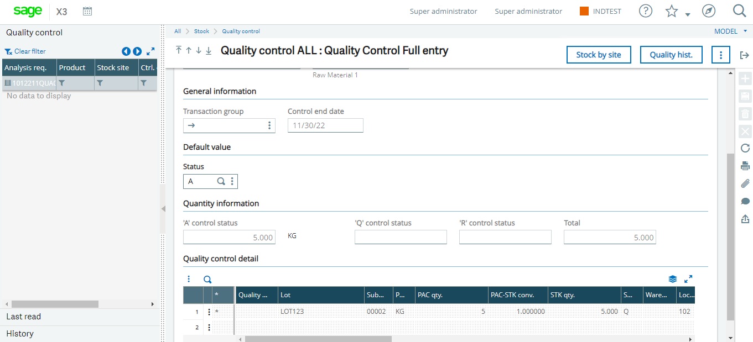Open the three-dot actions menu near Quality hist.

coord(720,55)
